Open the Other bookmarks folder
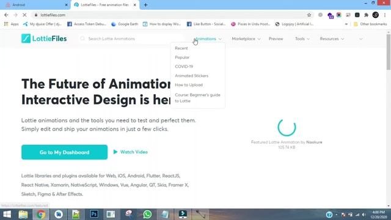The width and height of the screenshot is (391, 220). point(370,24)
